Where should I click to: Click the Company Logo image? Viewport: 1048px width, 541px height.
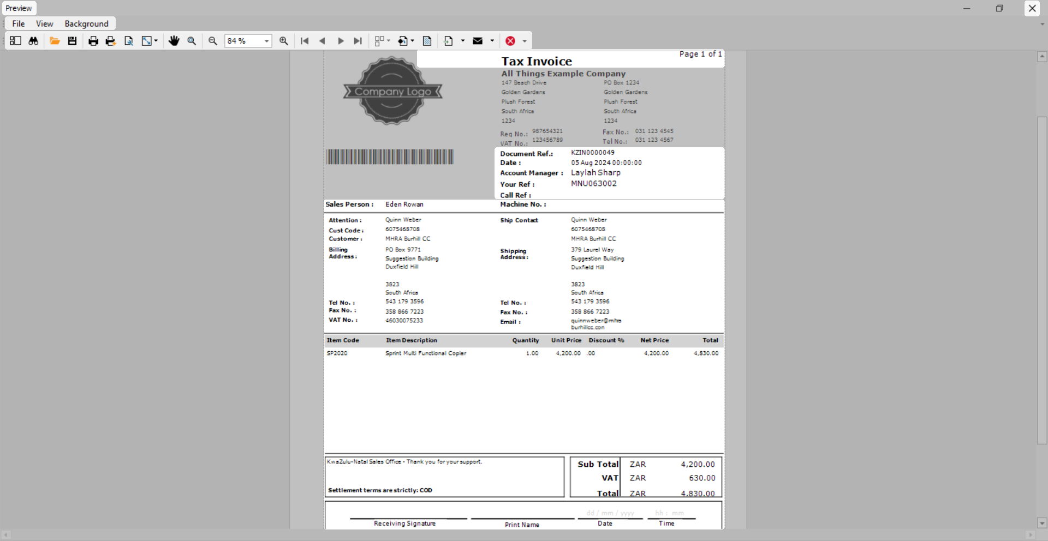click(x=392, y=91)
